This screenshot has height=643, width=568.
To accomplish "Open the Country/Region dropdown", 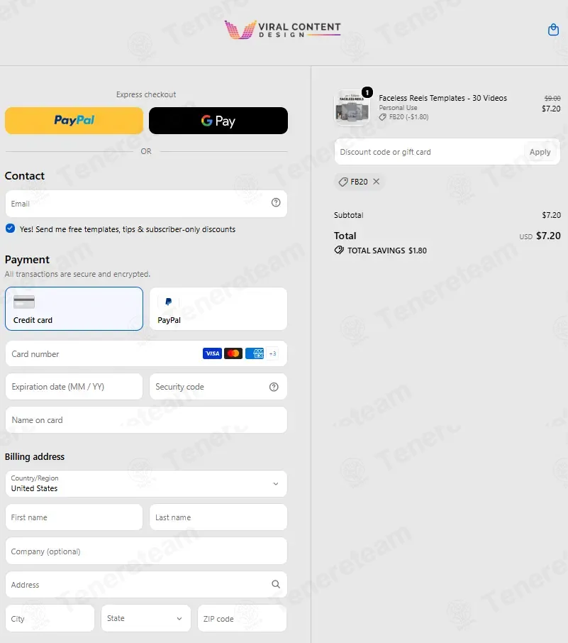I will coord(146,484).
